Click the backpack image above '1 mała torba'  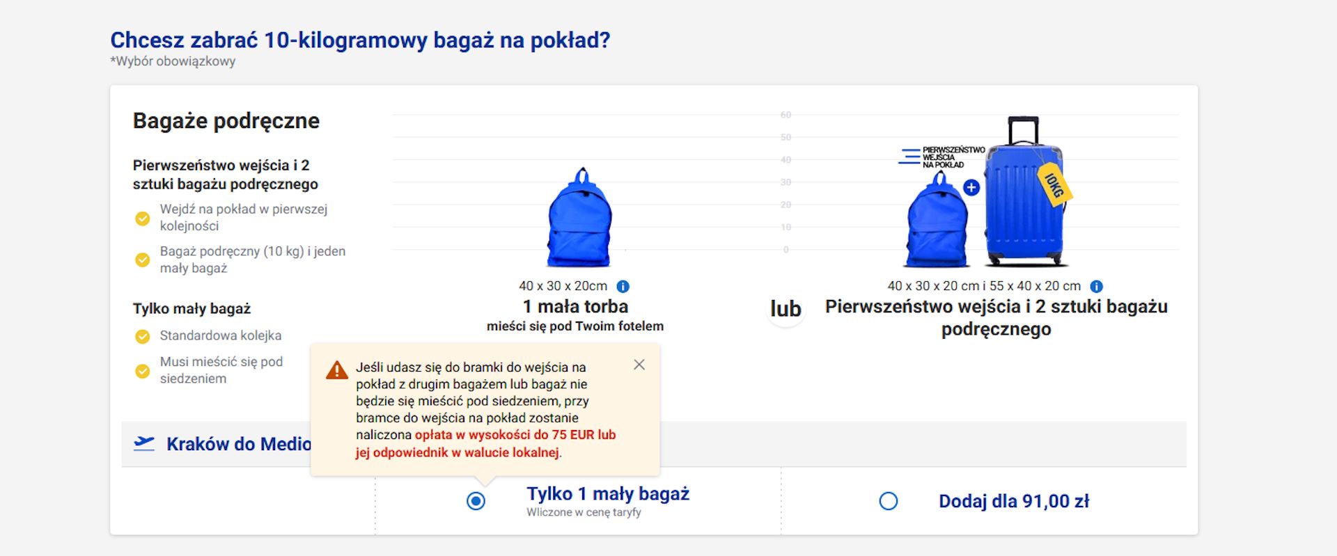coord(579,218)
